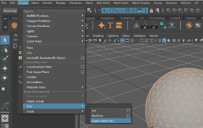Open the Shading panel menu
Screen dimensions: 203x128
(x=98, y=36)
